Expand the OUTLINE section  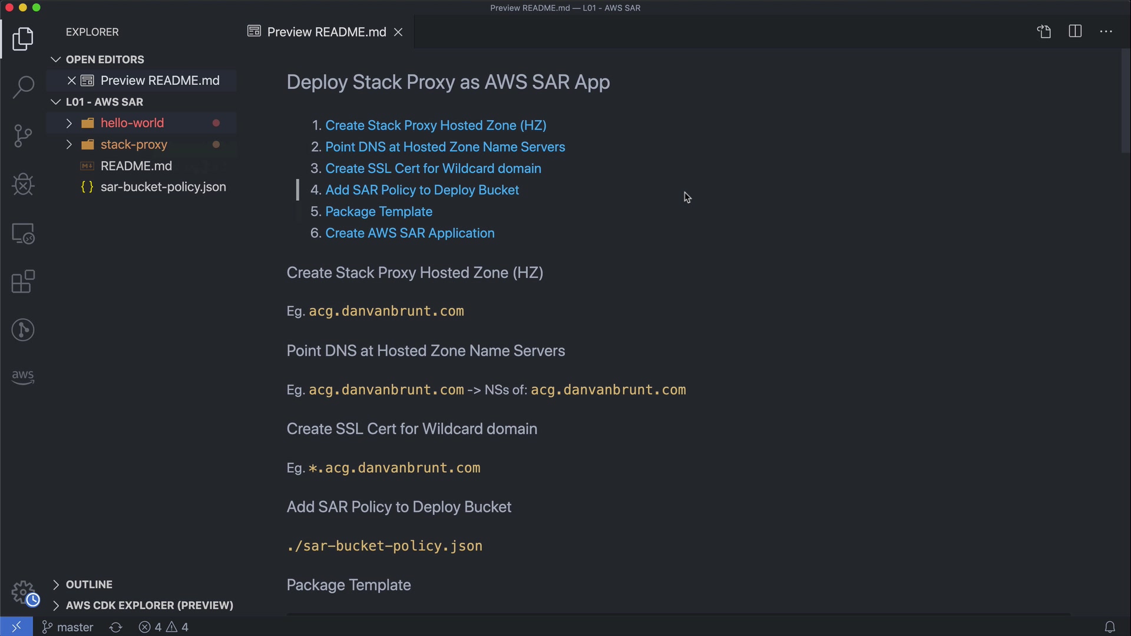click(x=88, y=584)
